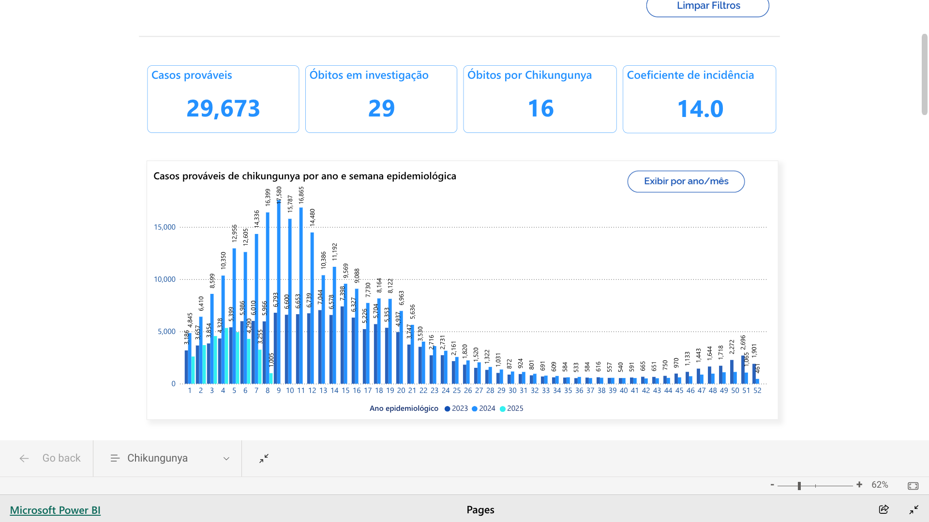Click the Go back arrow icon

tap(24, 458)
